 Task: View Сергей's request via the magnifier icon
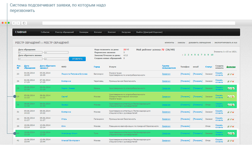coord(228,97)
